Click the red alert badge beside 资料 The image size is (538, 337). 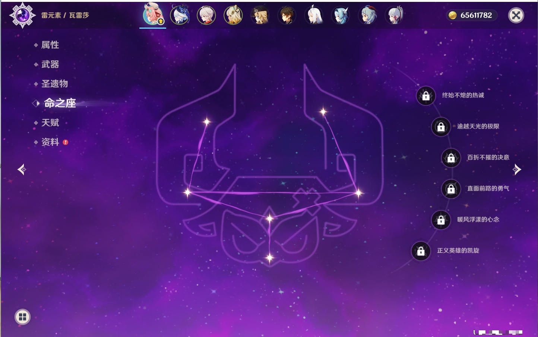pyautogui.click(x=66, y=142)
